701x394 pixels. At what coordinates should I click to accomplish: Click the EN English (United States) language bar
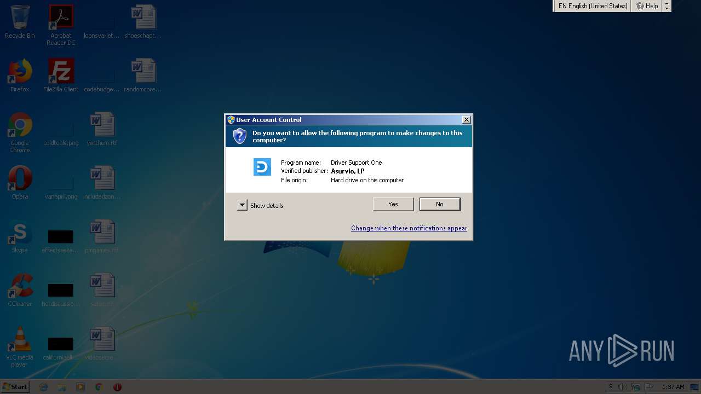click(x=593, y=6)
